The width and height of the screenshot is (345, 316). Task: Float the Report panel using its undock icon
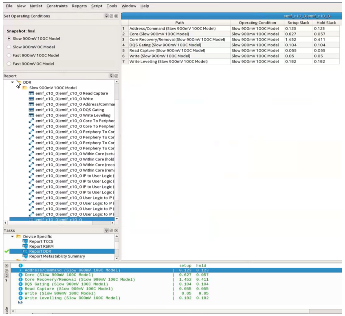coord(116,76)
